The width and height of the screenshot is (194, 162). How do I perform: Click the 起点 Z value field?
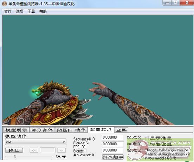click(x=113, y=150)
